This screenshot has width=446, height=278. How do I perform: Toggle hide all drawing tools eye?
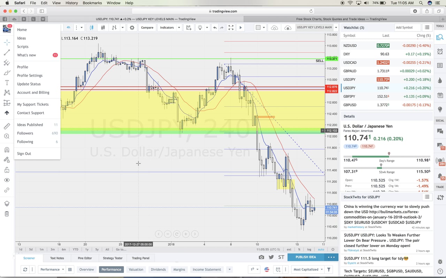[x=7, y=180]
